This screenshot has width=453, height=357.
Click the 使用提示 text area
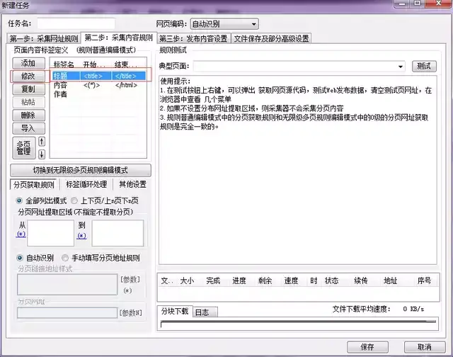click(x=298, y=170)
